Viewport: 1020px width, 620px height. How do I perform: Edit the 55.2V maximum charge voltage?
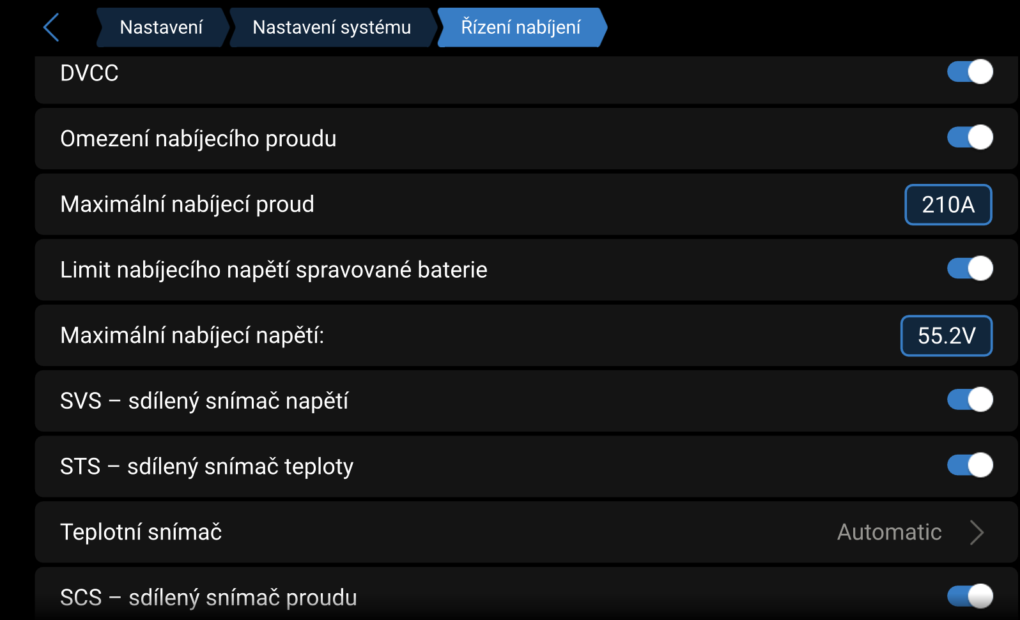(x=946, y=335)
